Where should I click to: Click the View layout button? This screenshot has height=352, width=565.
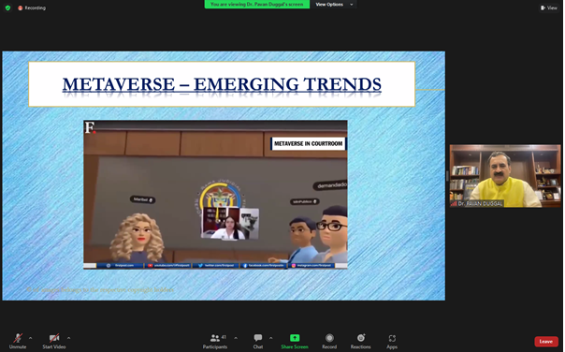click(549, 7)
